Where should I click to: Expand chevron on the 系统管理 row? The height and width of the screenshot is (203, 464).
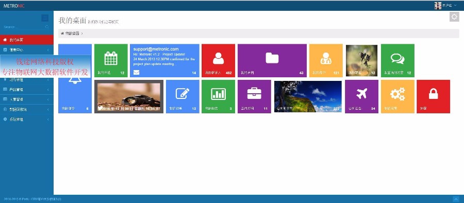click(48, 119)
